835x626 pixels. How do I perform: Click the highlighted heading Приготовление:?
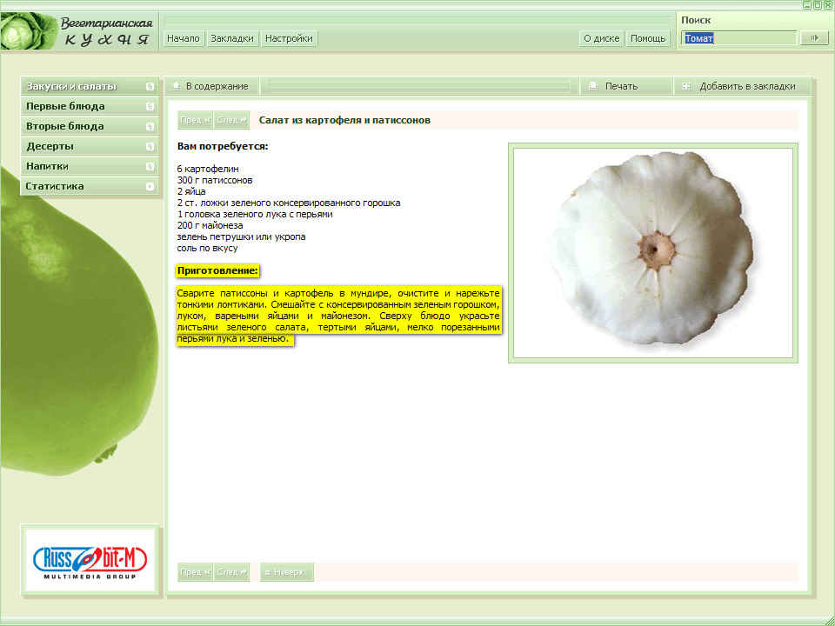pos(217,270)
